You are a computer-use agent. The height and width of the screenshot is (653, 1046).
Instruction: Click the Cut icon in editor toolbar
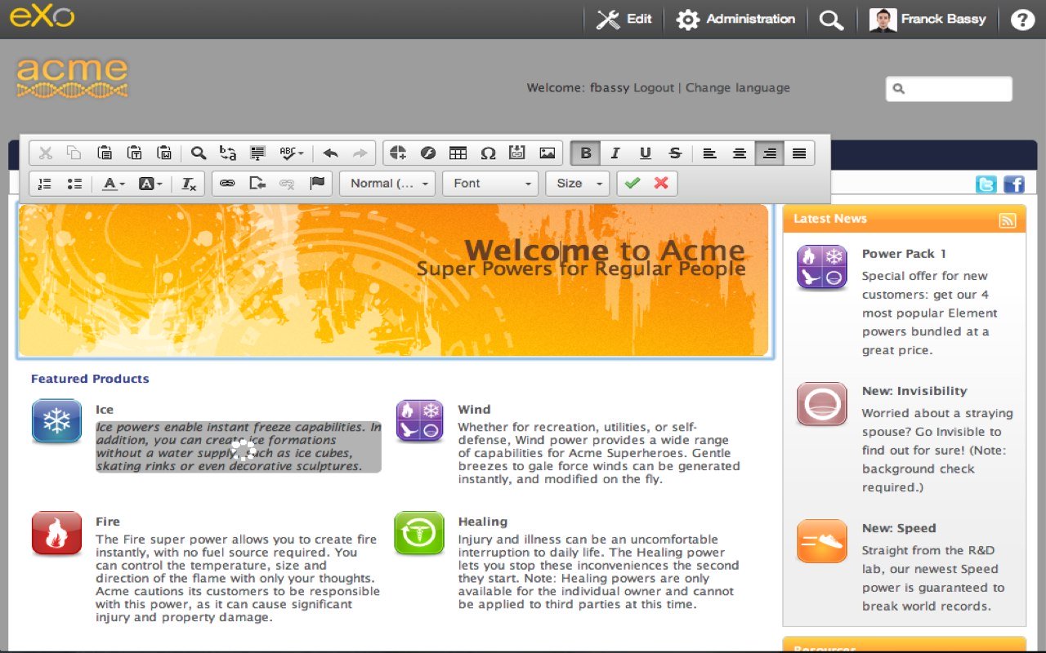[x=45, y=153]
